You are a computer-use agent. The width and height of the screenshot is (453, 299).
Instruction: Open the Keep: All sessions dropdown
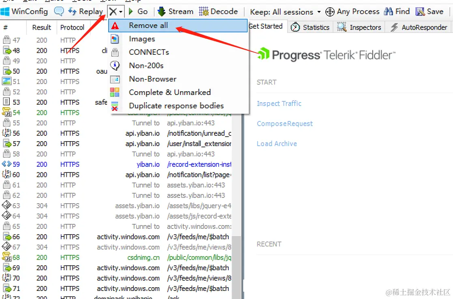(286, 12)
